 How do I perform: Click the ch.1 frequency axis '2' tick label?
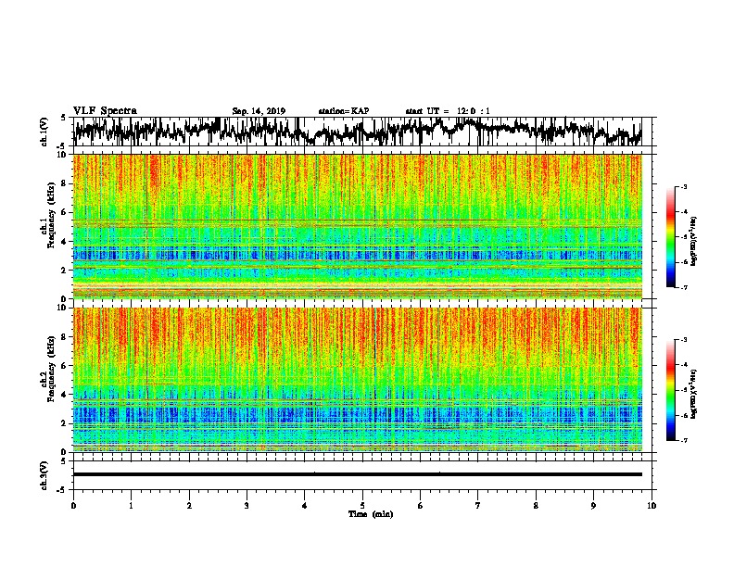point(64,271)
